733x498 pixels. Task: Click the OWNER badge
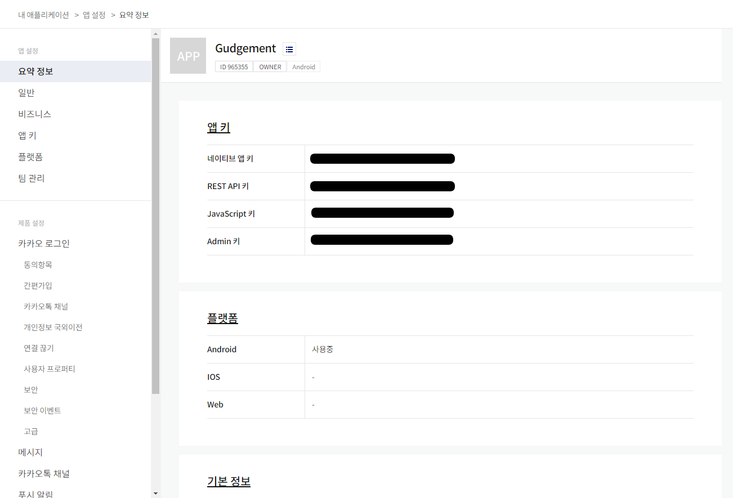pos(270,67)
